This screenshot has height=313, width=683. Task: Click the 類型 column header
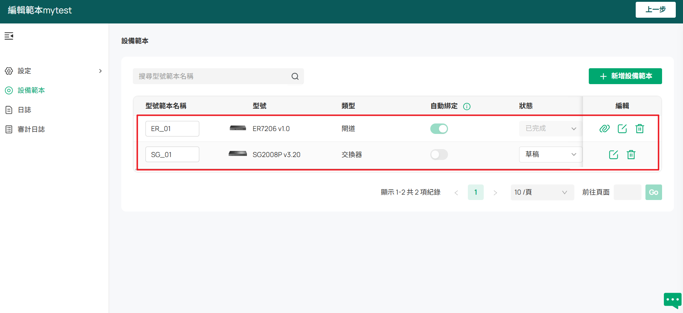(x=348, y=106)
